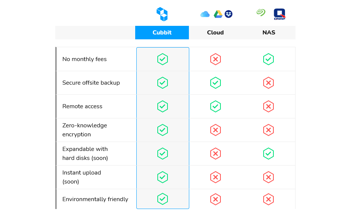The width and height of the screenshot is (353, 215).
Task: Click the green Seagate logo
Action: [261, 13]
